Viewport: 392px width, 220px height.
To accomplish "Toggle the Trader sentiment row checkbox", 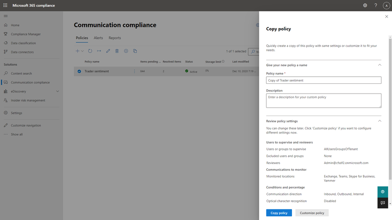I will tap(79, 71).
